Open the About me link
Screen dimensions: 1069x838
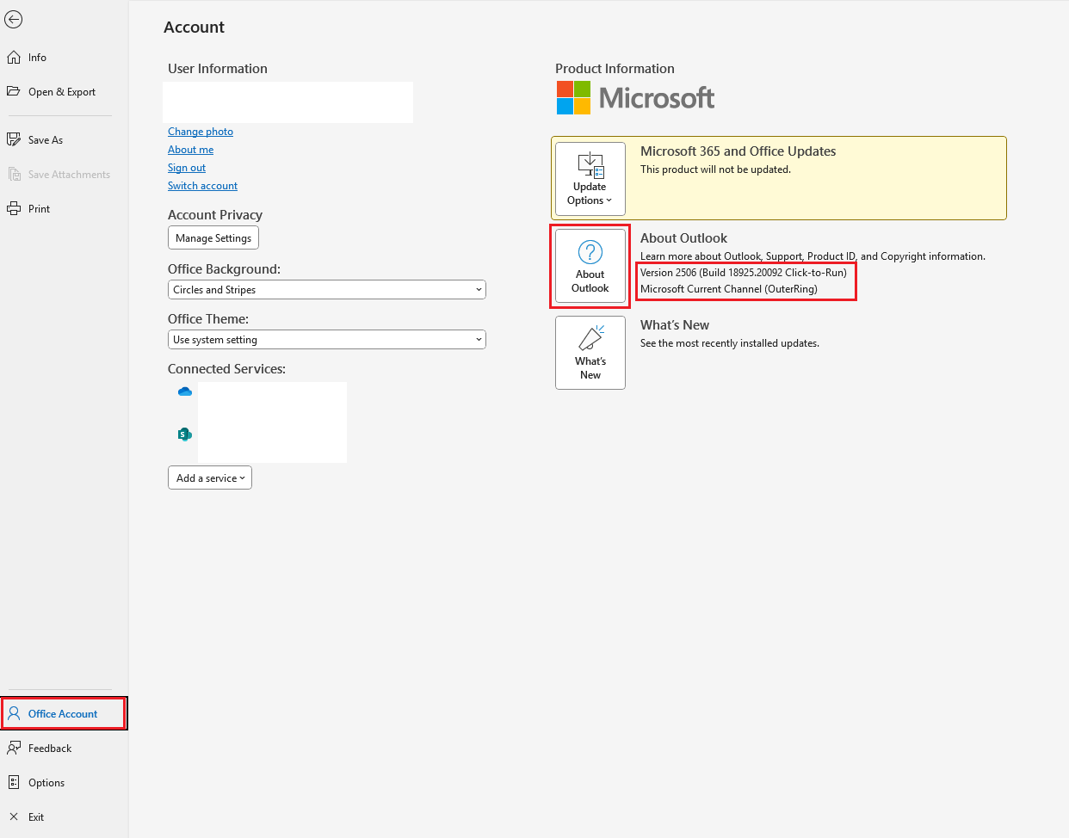pos(190,150)
